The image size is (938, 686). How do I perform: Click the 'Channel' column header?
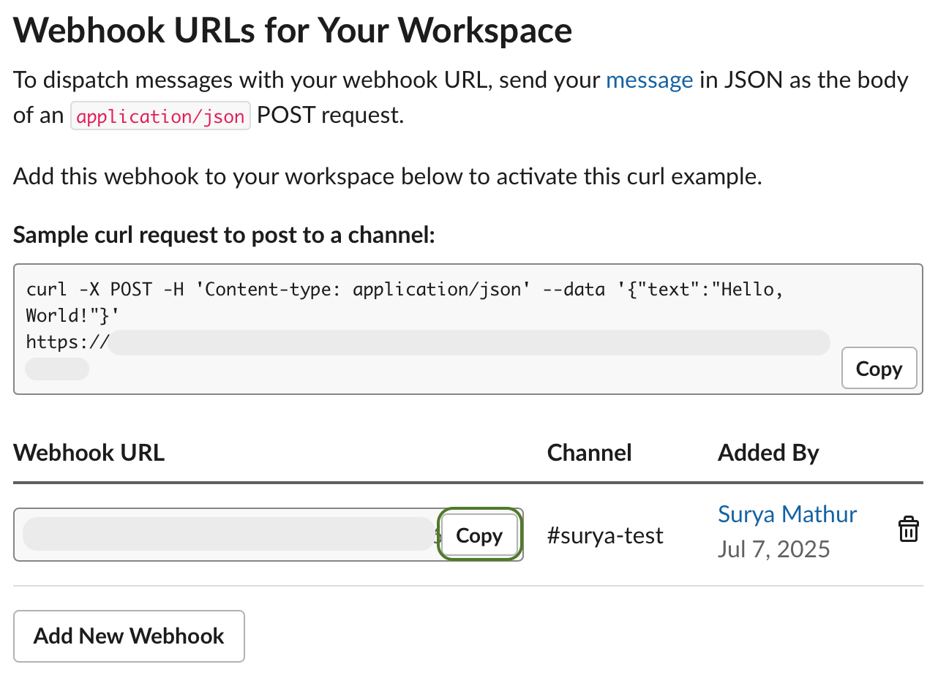coord(590,453)
